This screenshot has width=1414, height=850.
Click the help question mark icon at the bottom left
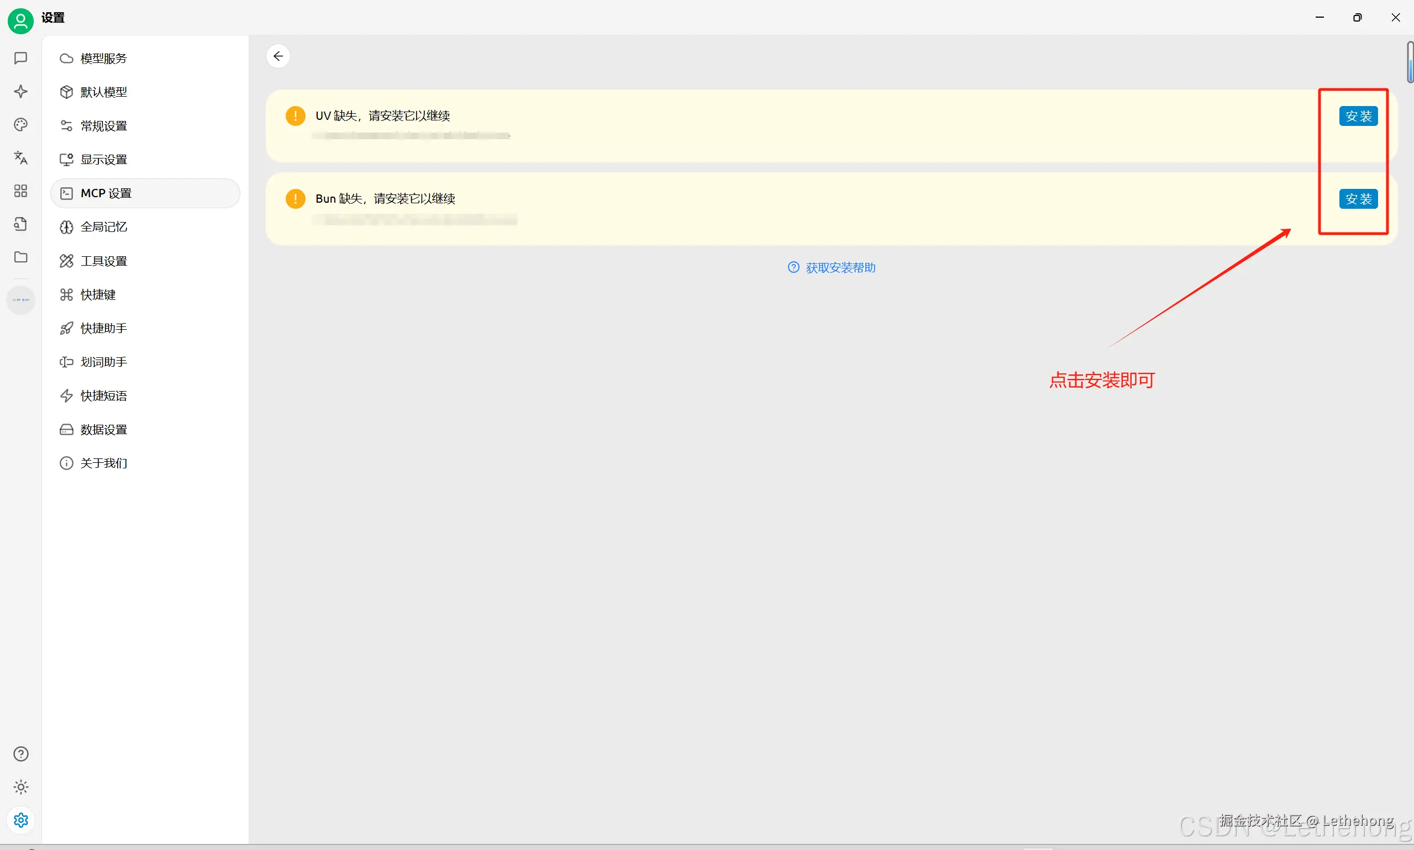coord(20,754)
